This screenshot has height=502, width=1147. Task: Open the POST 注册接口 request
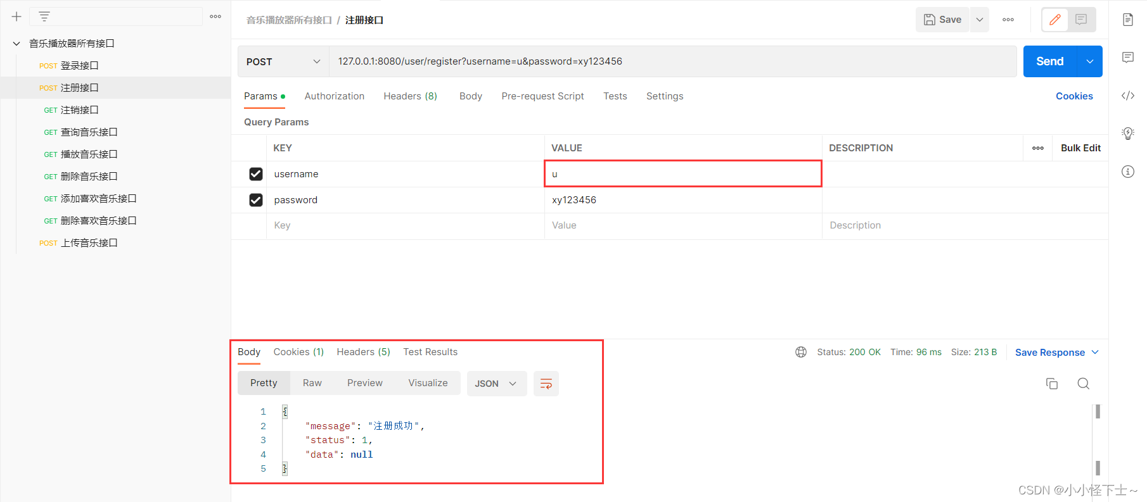[x=115, y=88]
